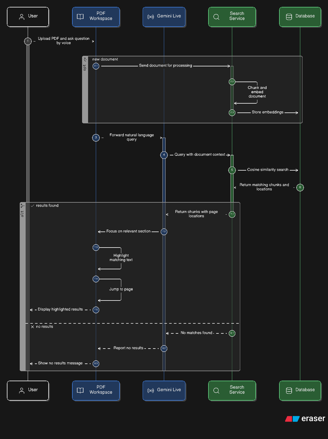Click the 'new document' opt block title
The width and height of the screenshot is (328, 439).
[105, 59]
